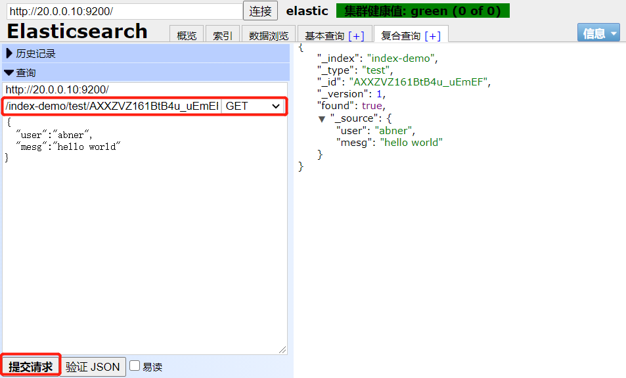Viewport: 626px width, 378px height.
Task: Collapse the 查询 query section
Action: [146, 72]
